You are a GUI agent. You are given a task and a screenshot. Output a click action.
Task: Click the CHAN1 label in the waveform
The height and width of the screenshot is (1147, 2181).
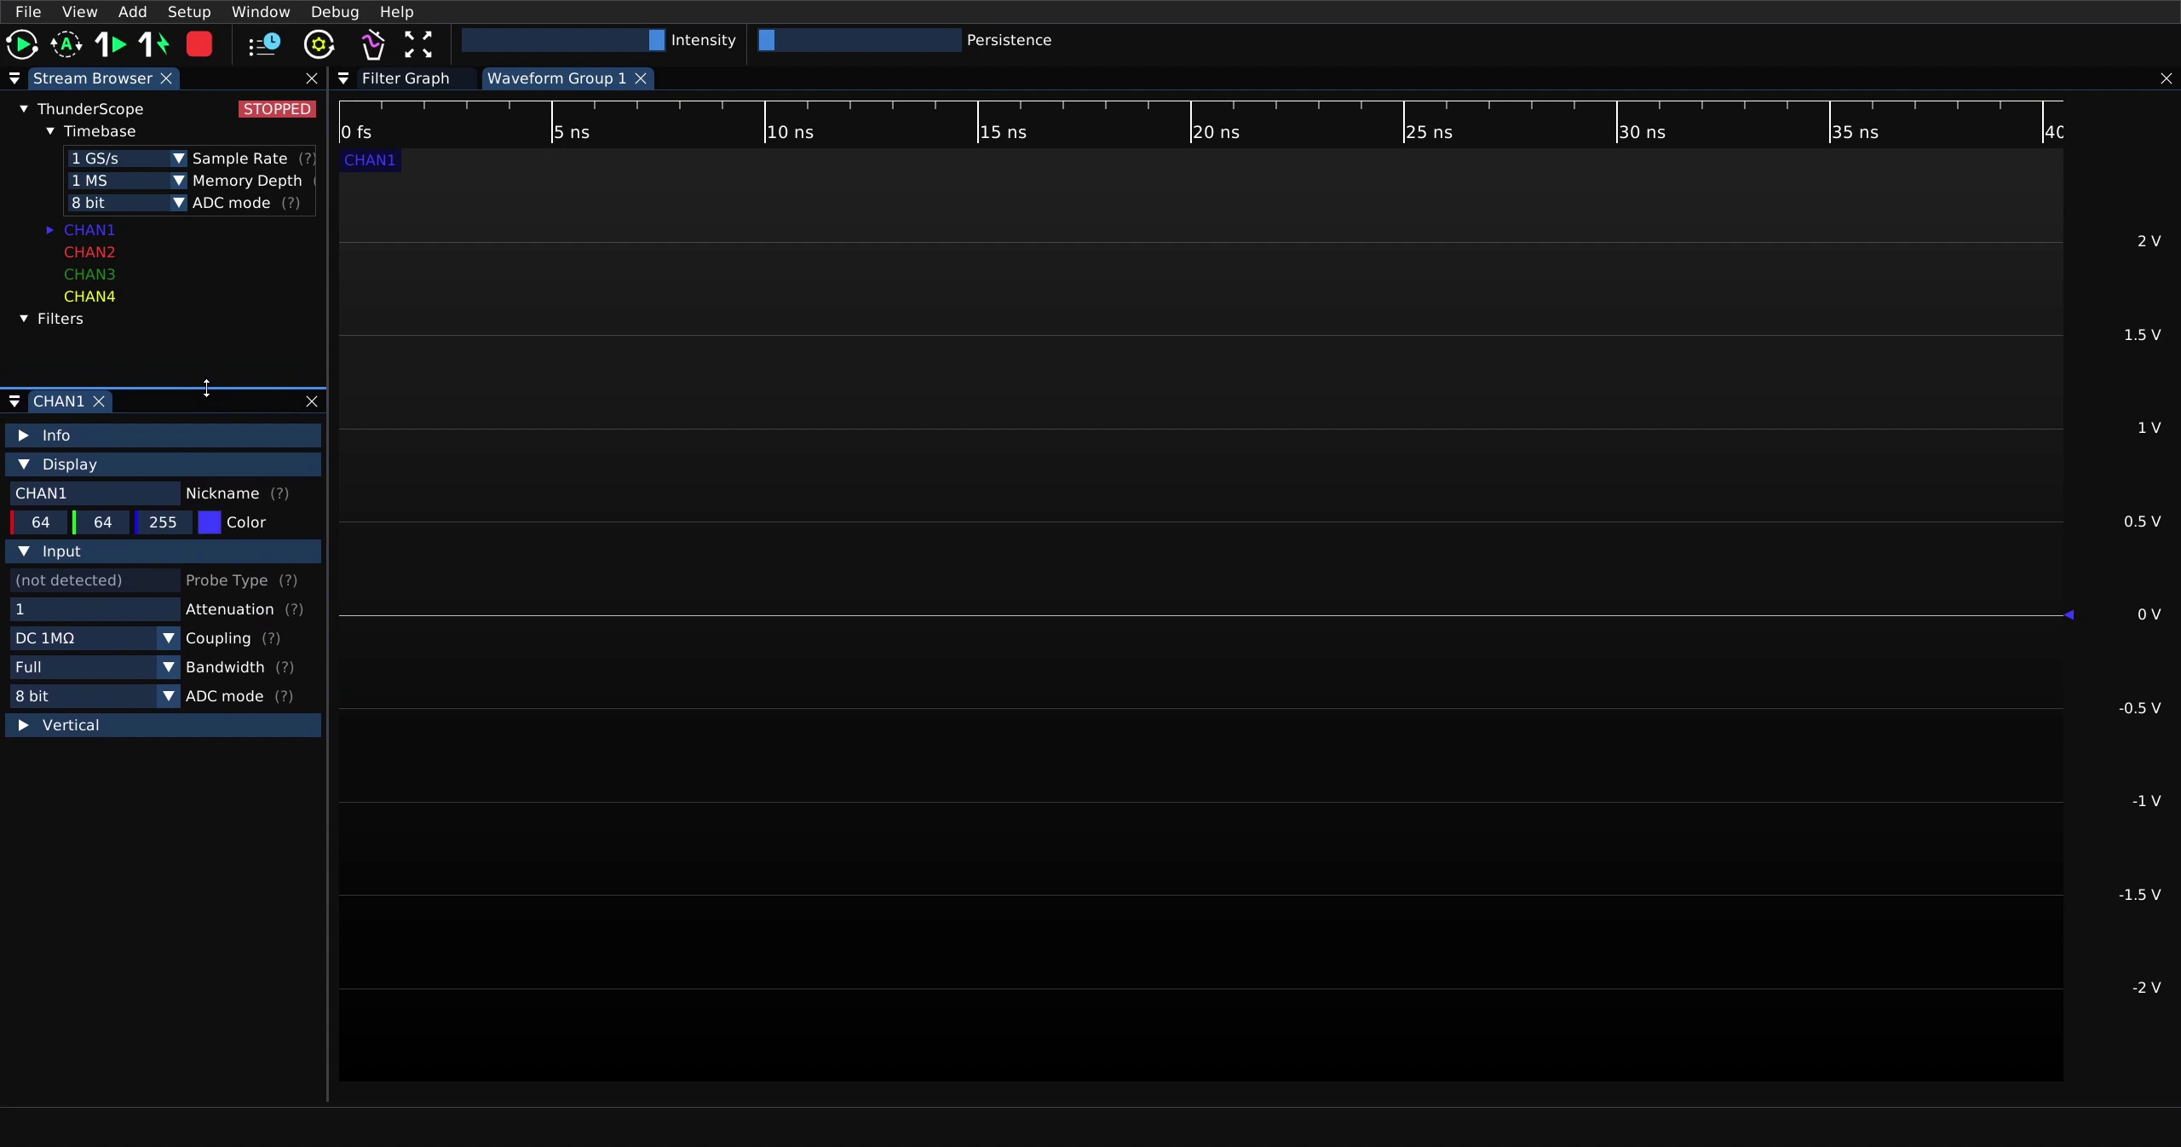click(x=370, y=160)
